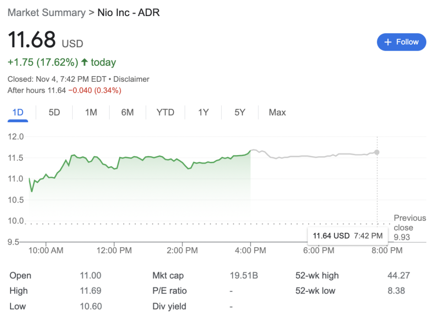The width and height of the screenshot is (444, 323).
Task: Click the 52-wk low value 8.38
Action: (x=396, y=291)
